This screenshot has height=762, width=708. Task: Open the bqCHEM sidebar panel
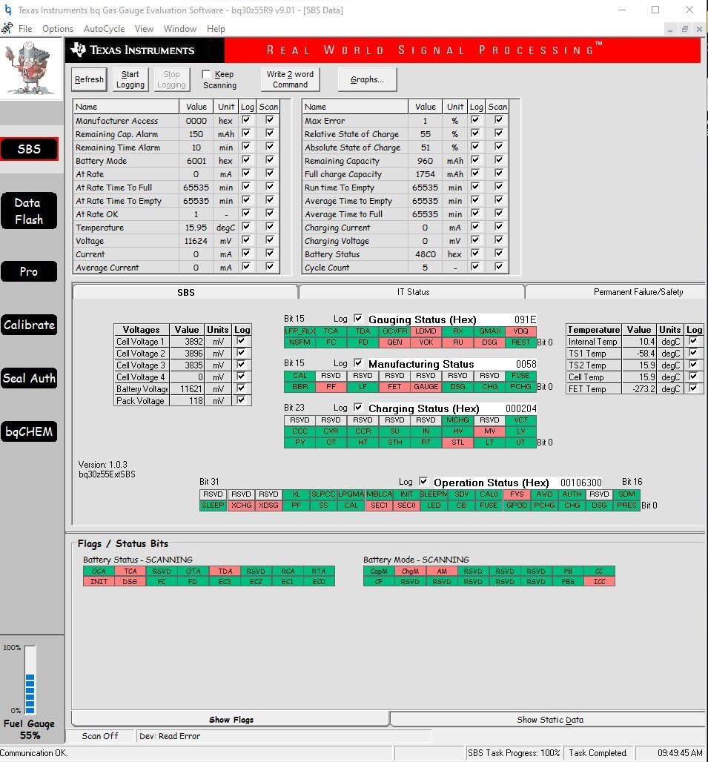[x=29, y=431]
